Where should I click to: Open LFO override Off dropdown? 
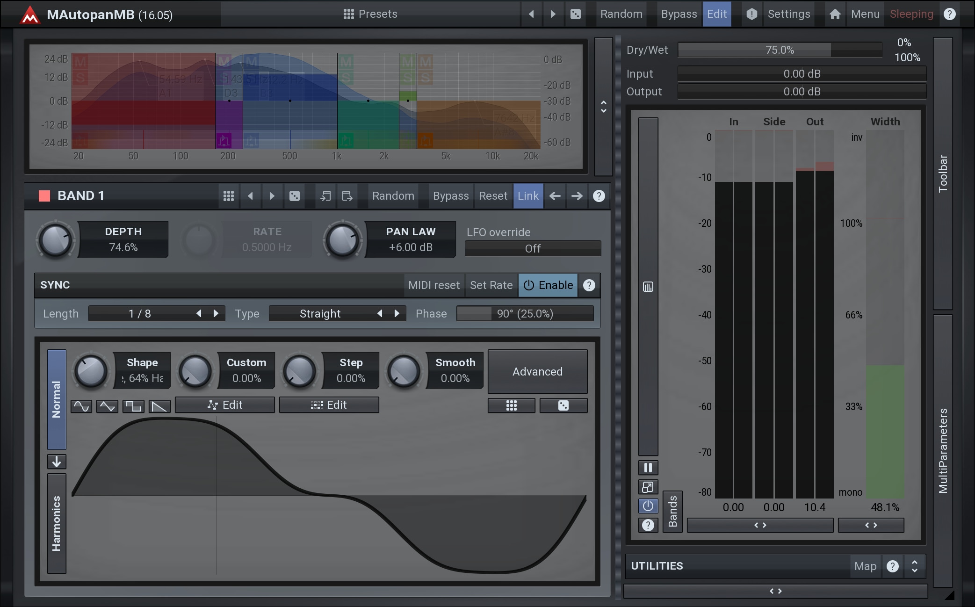click(x=533, y=249)
